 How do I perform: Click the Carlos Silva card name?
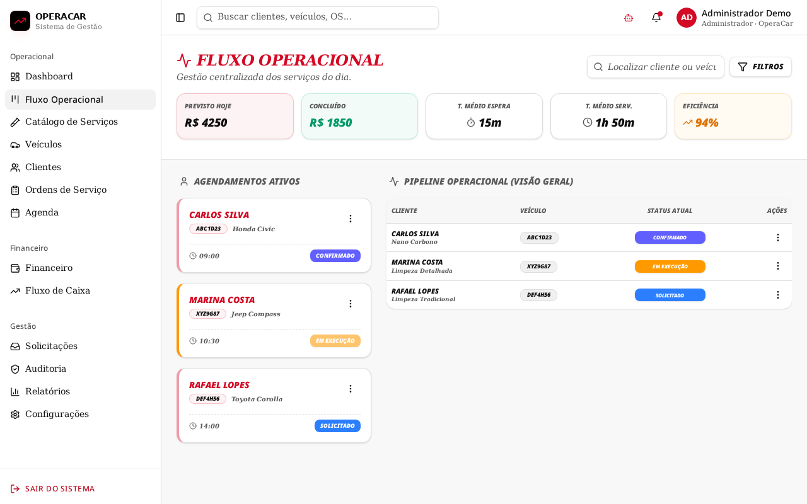(219, 215)
